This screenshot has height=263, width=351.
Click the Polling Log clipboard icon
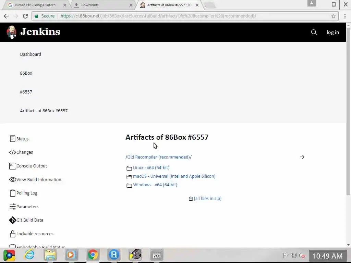[13, 193]
